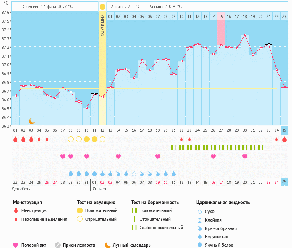Click the Прием лекарств legend icon
Screen dimensions: 292x248
click(x=58, y=245)
